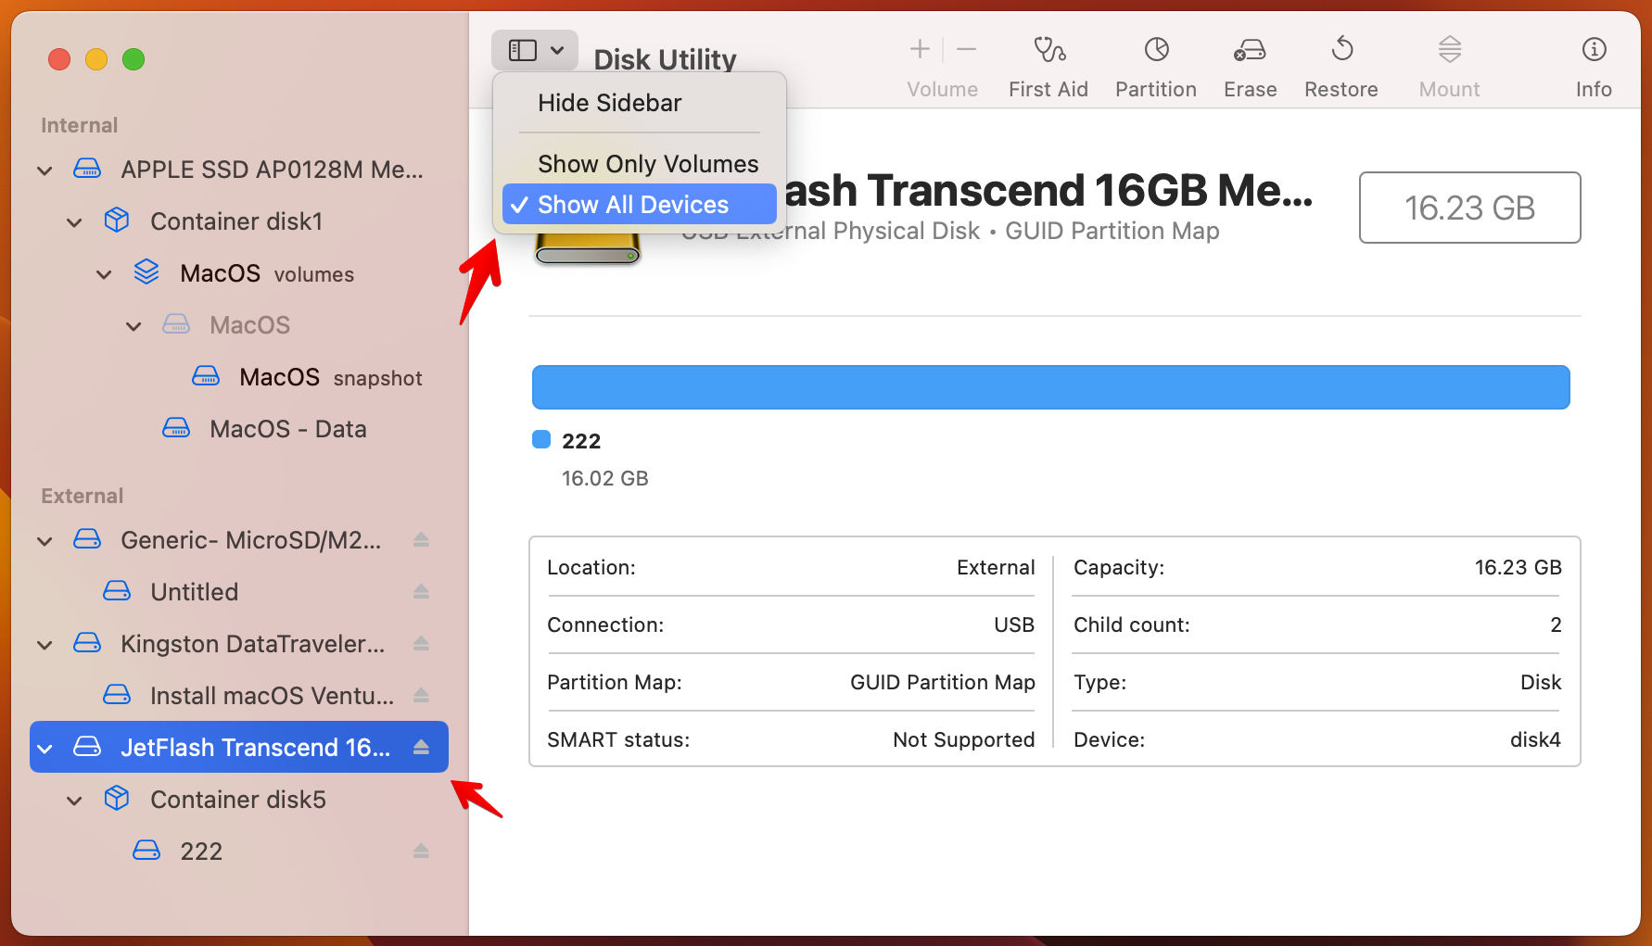Eject the Kingston DataTraveler disk
The height and width of the screenshot is (946, 1652).
[421, 643]
